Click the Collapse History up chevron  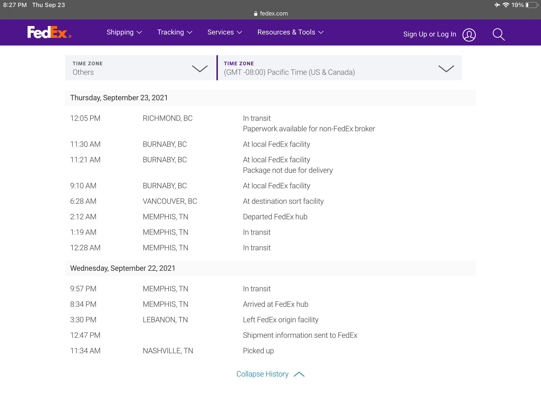pos(299,374)
